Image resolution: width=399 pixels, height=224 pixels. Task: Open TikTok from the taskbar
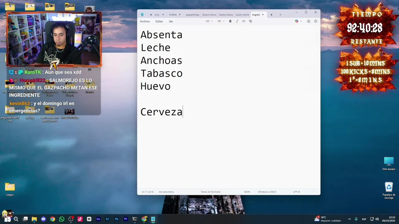(80, 219)
